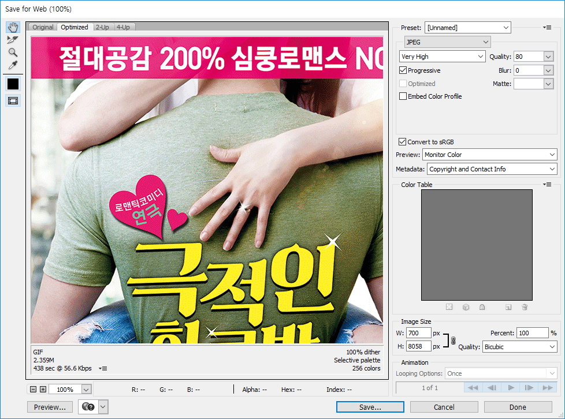Open the zoom level 100% dropdown
Image resolution: width=565 pixels, height=419 pixels.
pyautogui.click(x=86, y=390)
